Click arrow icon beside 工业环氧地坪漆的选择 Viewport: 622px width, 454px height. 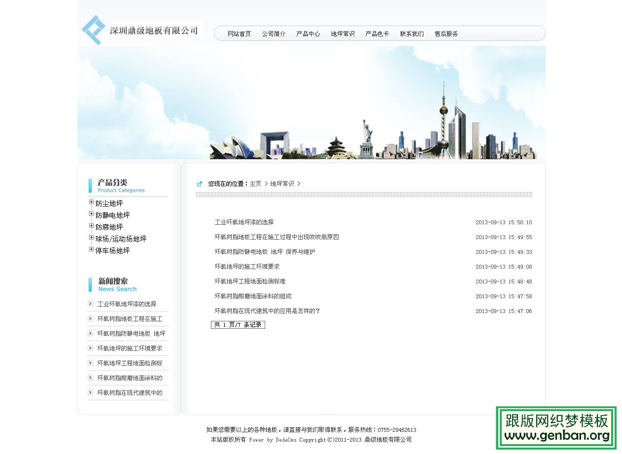point(91,304)
